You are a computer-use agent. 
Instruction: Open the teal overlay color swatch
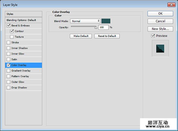[106, 21]
